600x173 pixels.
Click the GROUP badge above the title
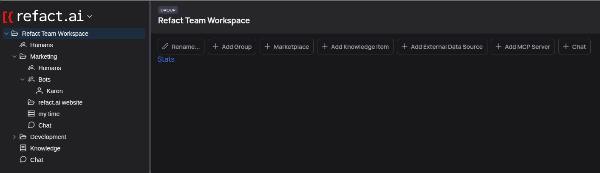(x=168, y=10)
